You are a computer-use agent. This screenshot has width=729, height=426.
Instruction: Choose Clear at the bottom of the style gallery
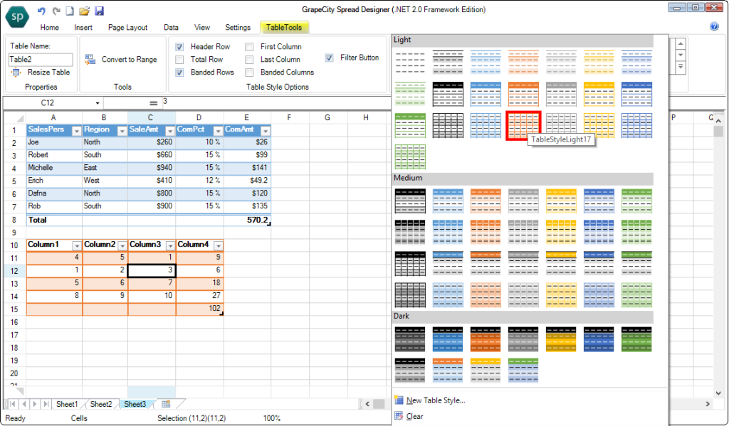pyautogui.click(x=409, y=416)
